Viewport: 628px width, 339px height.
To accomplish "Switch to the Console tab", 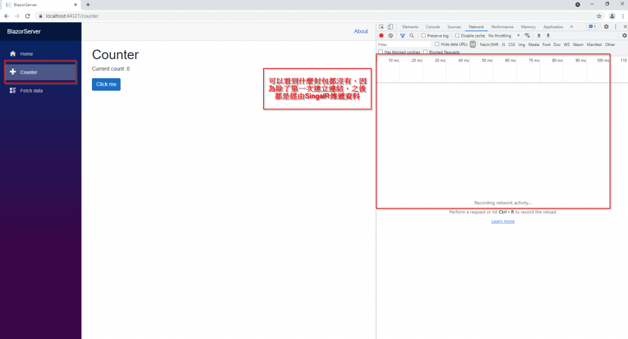I will pos(432,27).
